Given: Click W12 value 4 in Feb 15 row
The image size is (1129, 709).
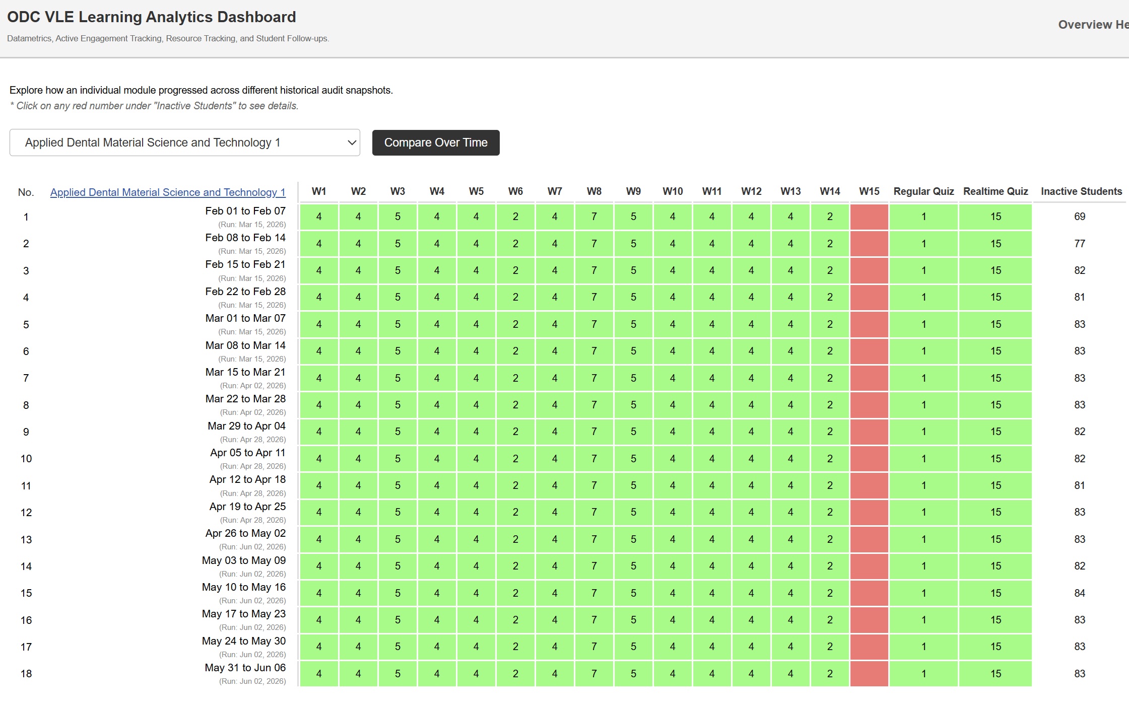Looking at the screenshot, I should click(751, 270).
